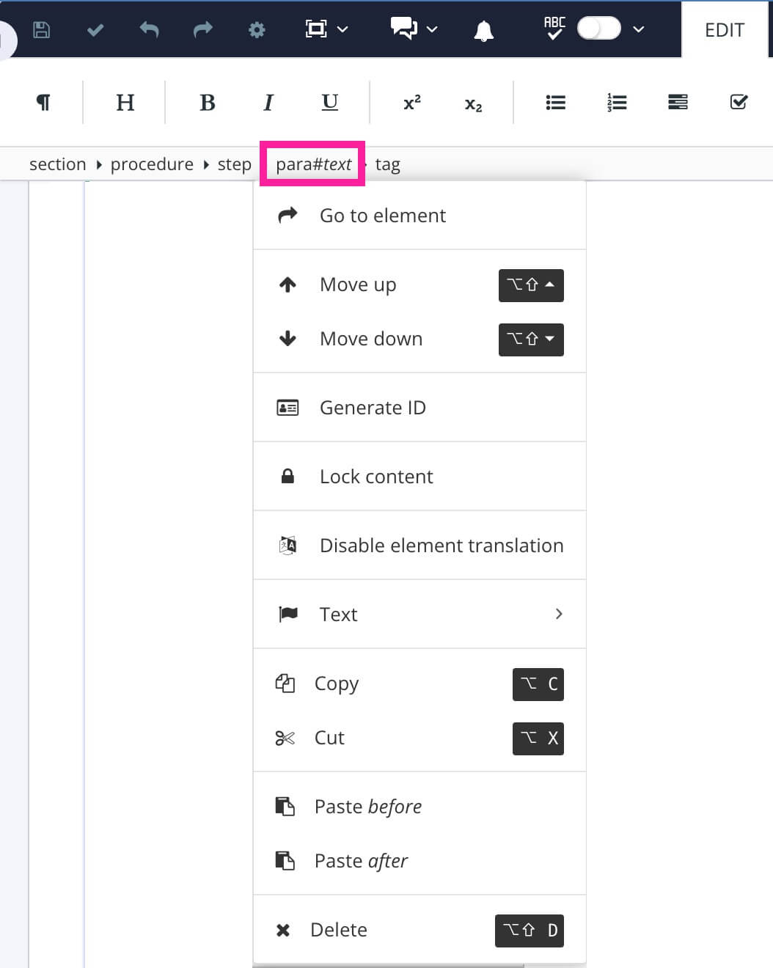Click the Generate ID option
Screen dimensions: 773x968
373,407
